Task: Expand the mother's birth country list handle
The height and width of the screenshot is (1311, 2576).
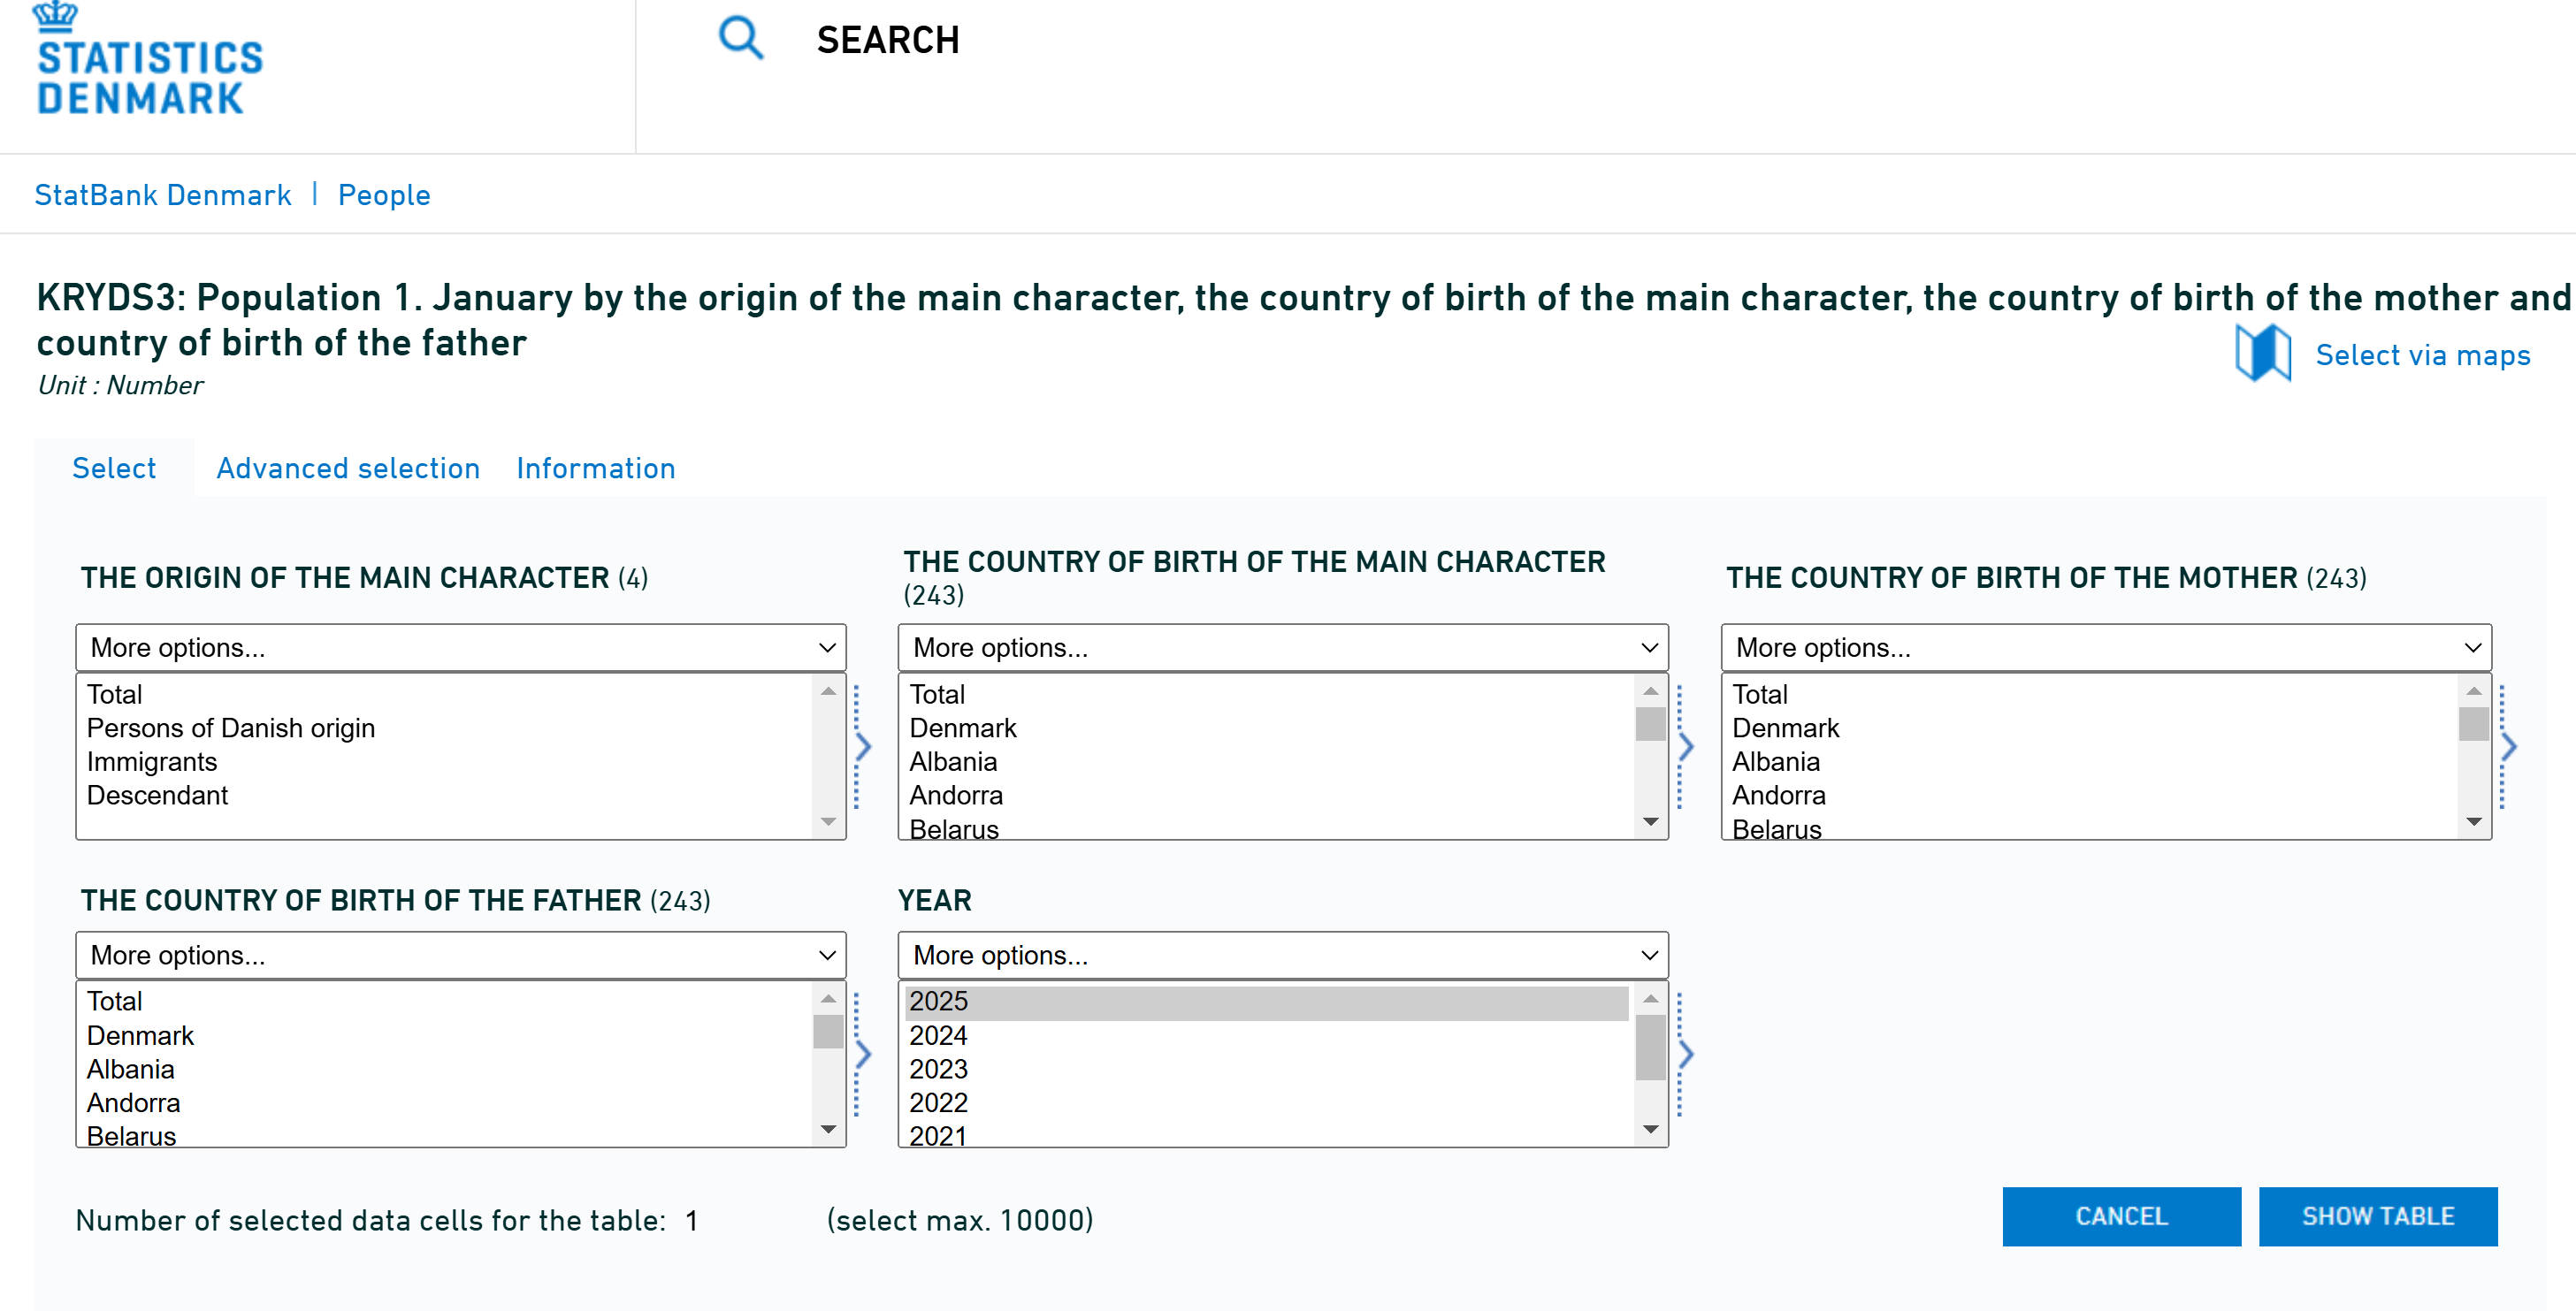Action: click(x=2508, y=747)
